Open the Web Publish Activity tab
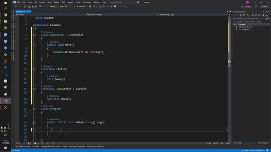The width and height of the screenshot is (271, 152). pyautogui.click(x=23, y=147)
